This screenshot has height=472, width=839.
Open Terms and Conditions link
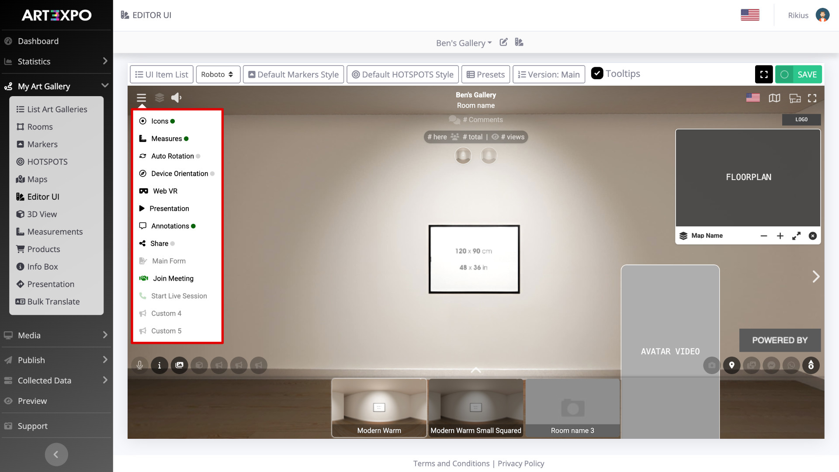(451, 464)
